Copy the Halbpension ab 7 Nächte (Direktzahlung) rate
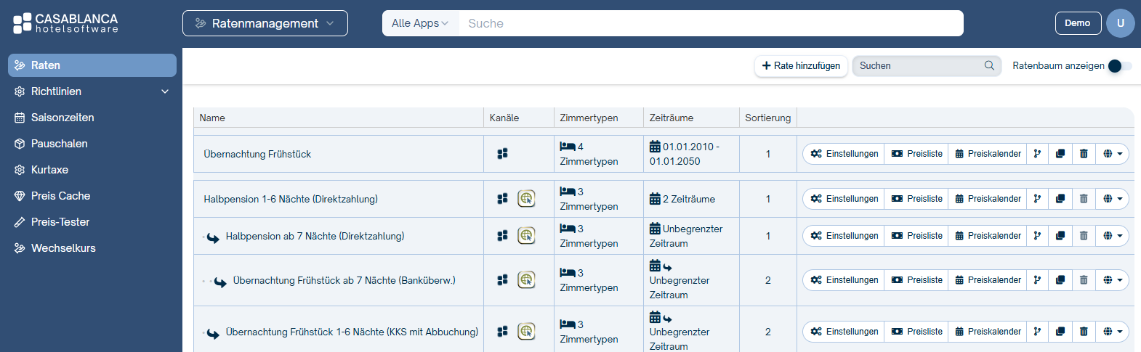 click(1060, 236)
